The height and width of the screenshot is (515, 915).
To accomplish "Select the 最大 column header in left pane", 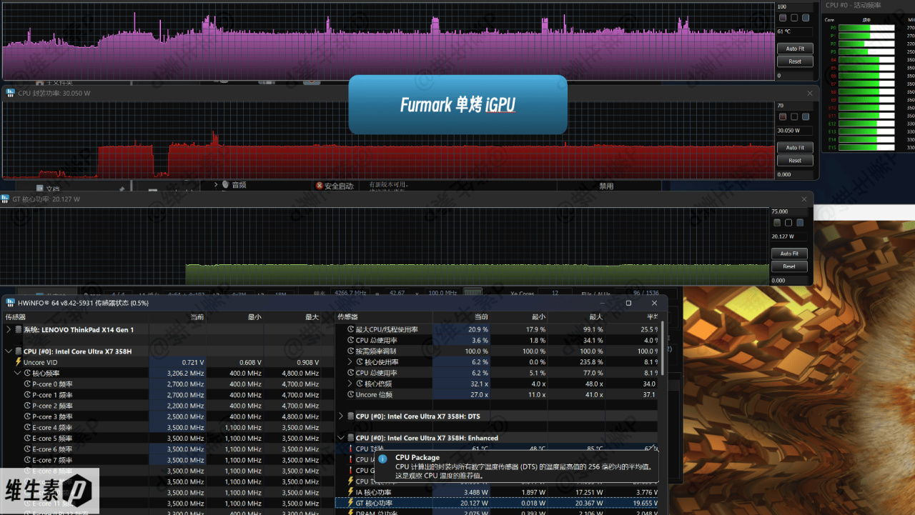I will click(x=312, y=316).
